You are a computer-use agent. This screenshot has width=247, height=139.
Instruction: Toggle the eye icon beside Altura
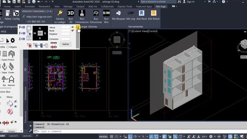click(x=73, y=27)
